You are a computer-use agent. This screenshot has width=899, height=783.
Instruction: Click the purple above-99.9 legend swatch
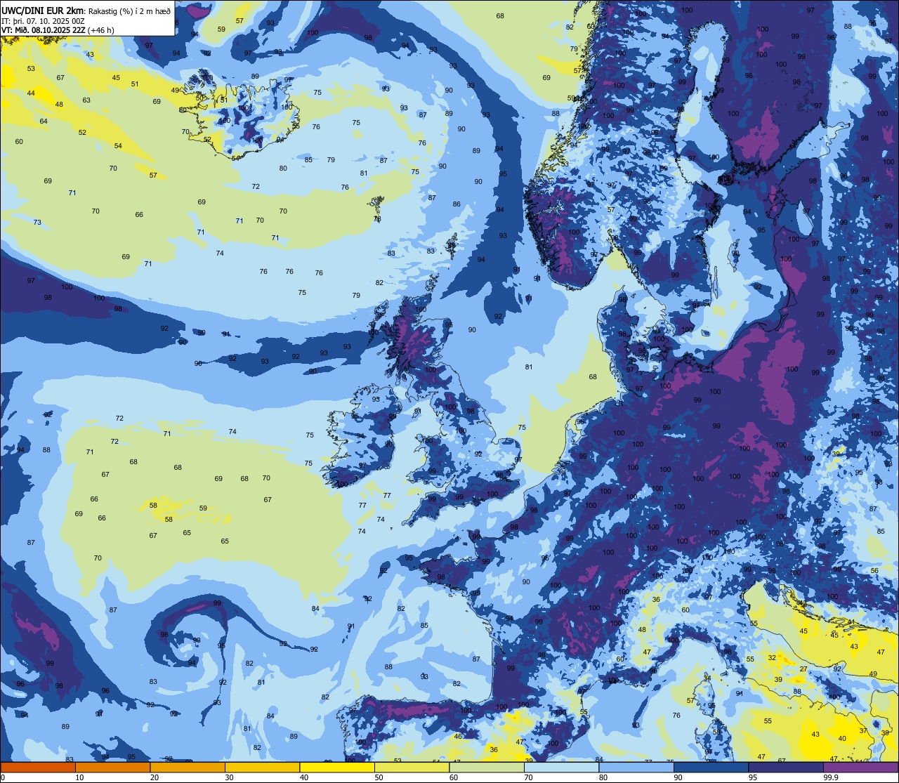click(860, 767)
